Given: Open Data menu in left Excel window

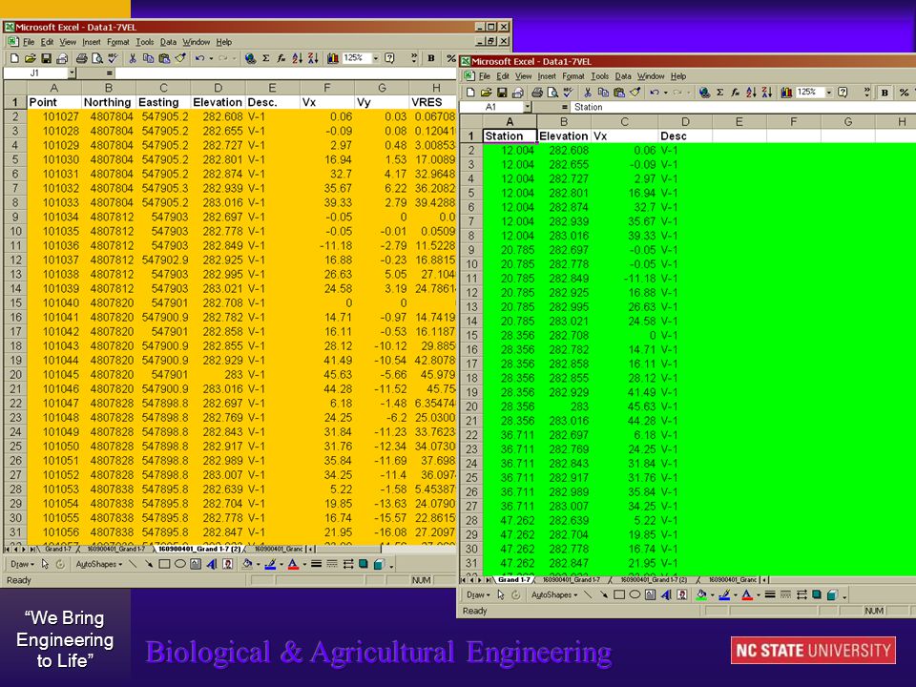Looking at the screenshot, I should click(168, 42).
